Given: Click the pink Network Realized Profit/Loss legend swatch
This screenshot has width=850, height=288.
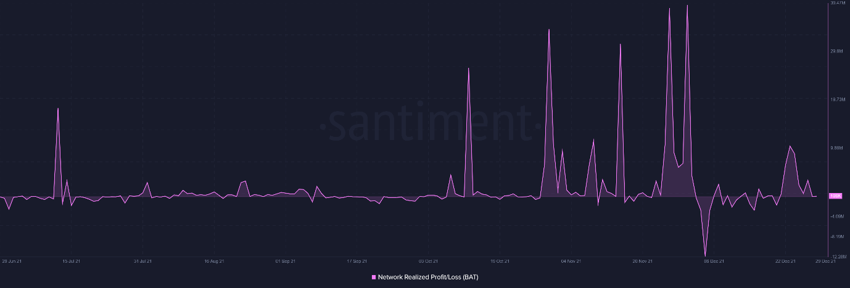Looking at the screenshot, I should (x=374, y=278).
